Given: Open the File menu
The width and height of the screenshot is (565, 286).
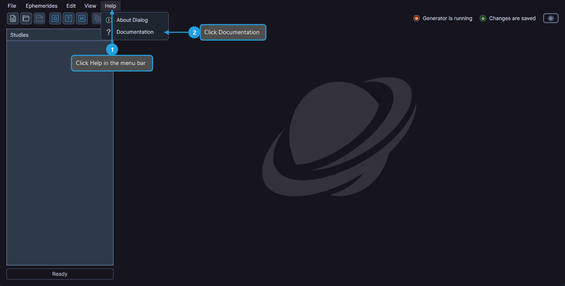Looking at the screenshot, I should point(12,6).
